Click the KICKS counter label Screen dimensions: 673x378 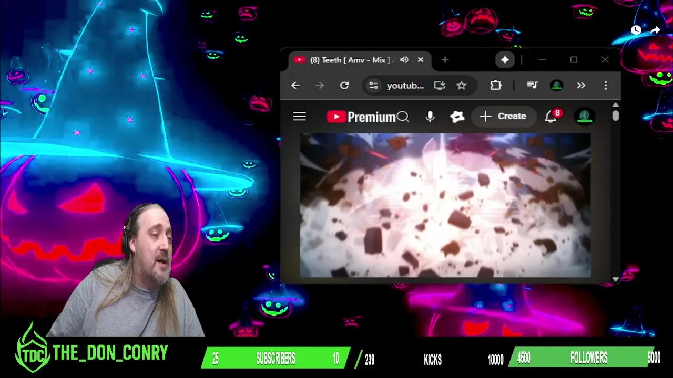point(433,360)
